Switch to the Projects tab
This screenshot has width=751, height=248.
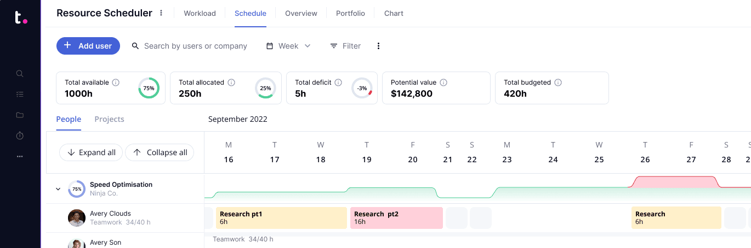pyautogui.click(x=109, y=119)
